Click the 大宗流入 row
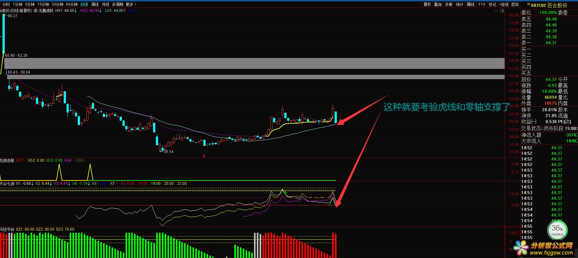578x258 pixels. (549, 141)
